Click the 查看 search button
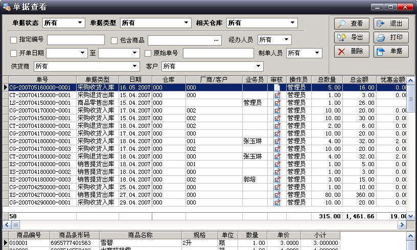 point(351,24)
